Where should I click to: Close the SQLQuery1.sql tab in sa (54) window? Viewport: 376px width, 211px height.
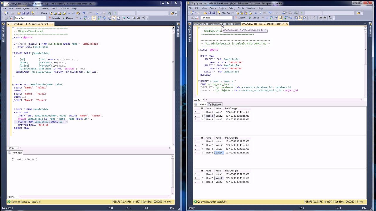pyautogui.click(x=287, y=24)
